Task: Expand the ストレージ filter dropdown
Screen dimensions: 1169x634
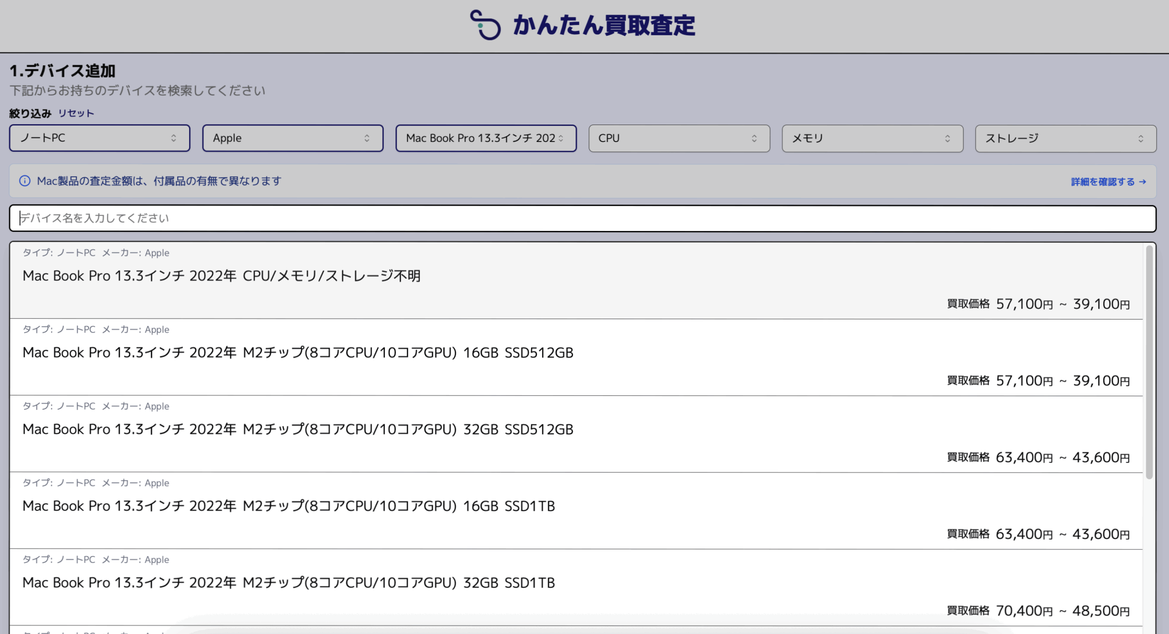Action: point(1065,138)
